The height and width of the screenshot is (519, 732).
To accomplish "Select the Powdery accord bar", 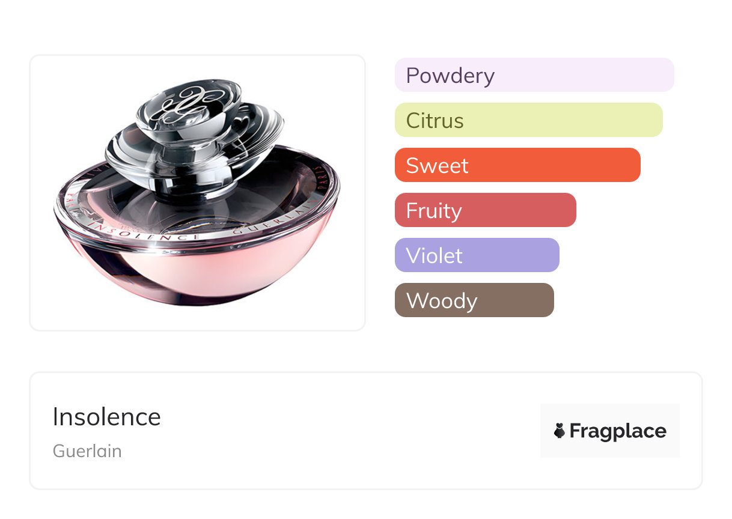I will click(x=534, y=75).
